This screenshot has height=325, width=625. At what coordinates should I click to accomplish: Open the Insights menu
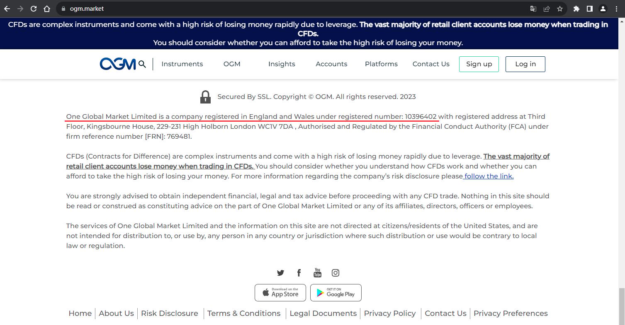282,64
